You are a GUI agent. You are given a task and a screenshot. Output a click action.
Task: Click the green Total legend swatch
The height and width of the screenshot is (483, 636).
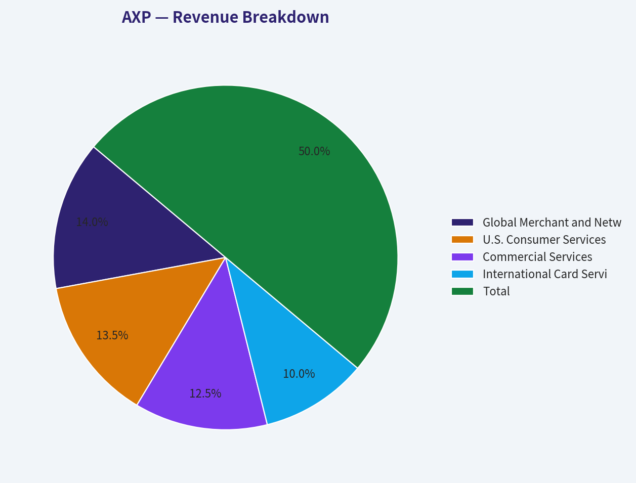pyautogui.click(x=462, y=291)
